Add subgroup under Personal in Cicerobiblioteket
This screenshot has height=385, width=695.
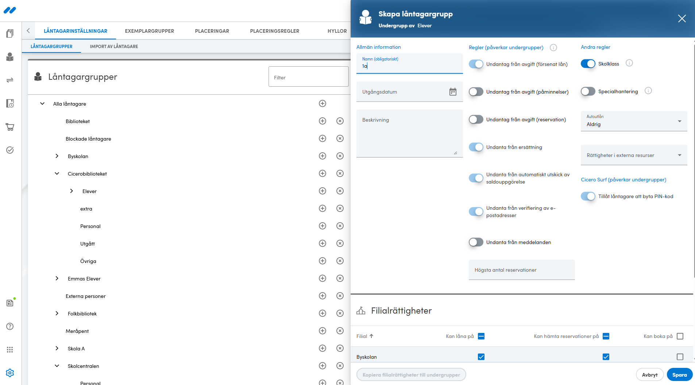323,226
